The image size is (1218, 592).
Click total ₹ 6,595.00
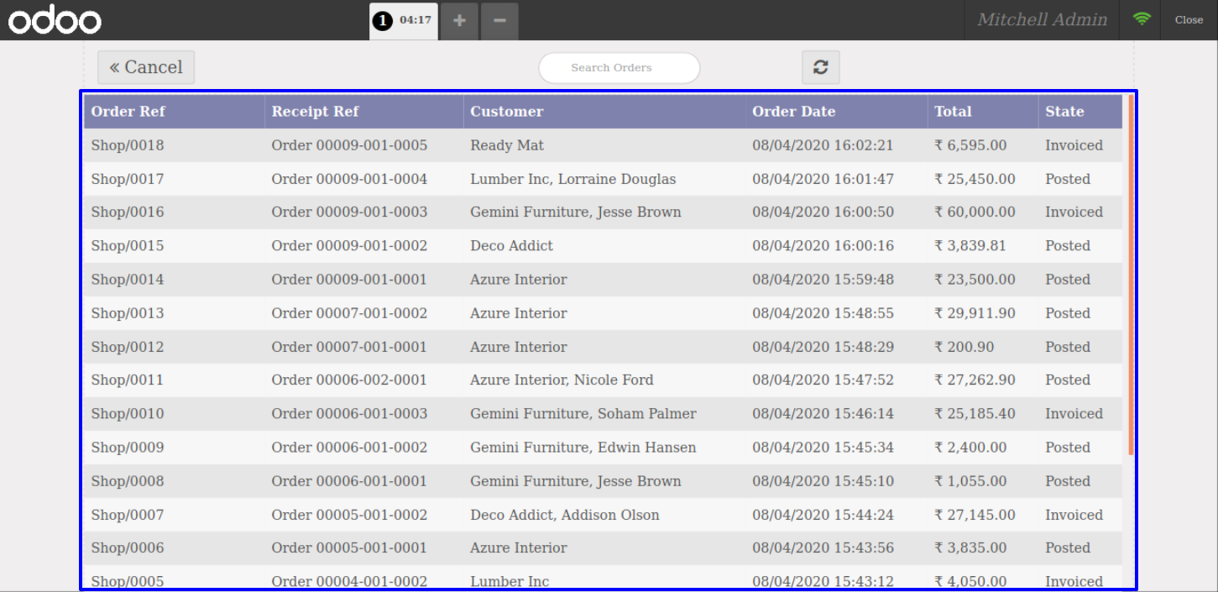970,145
